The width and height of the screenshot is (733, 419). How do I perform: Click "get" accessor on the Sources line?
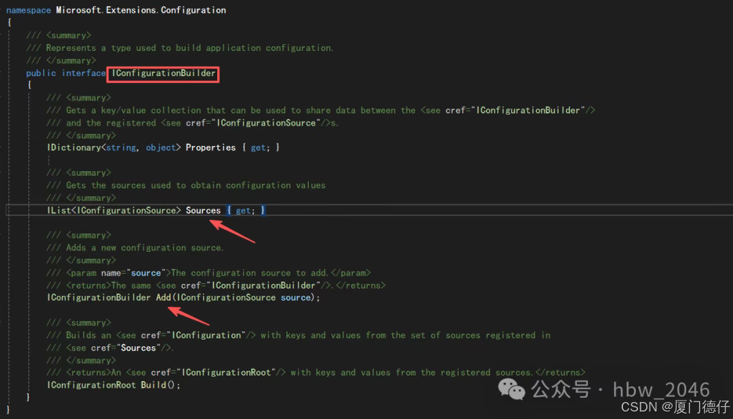(243, 211)
